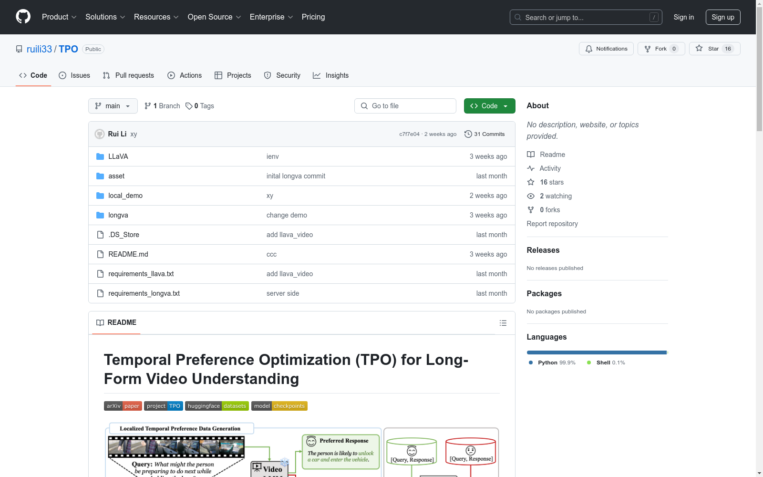The width and height of the screenshot is (763, 477).
Task: Click the page vertical scrollbar
Action: 760,69
